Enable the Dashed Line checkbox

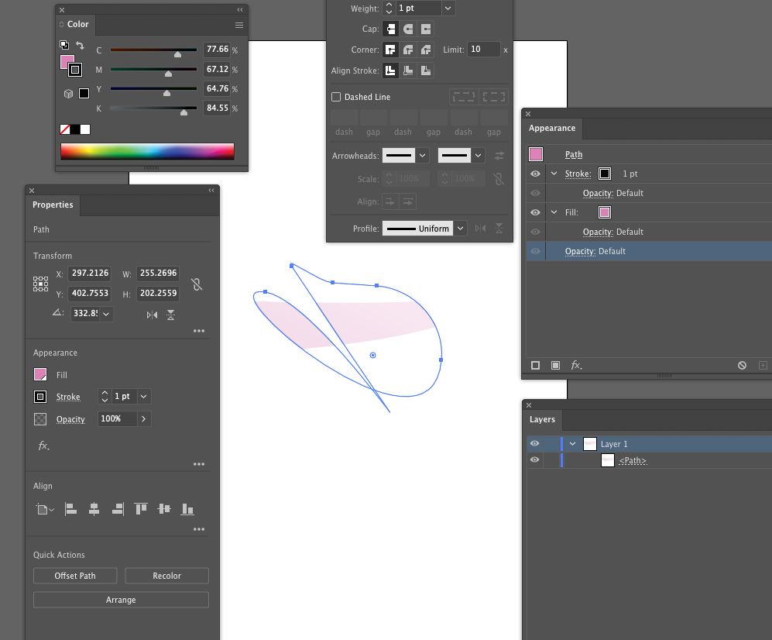336,97
